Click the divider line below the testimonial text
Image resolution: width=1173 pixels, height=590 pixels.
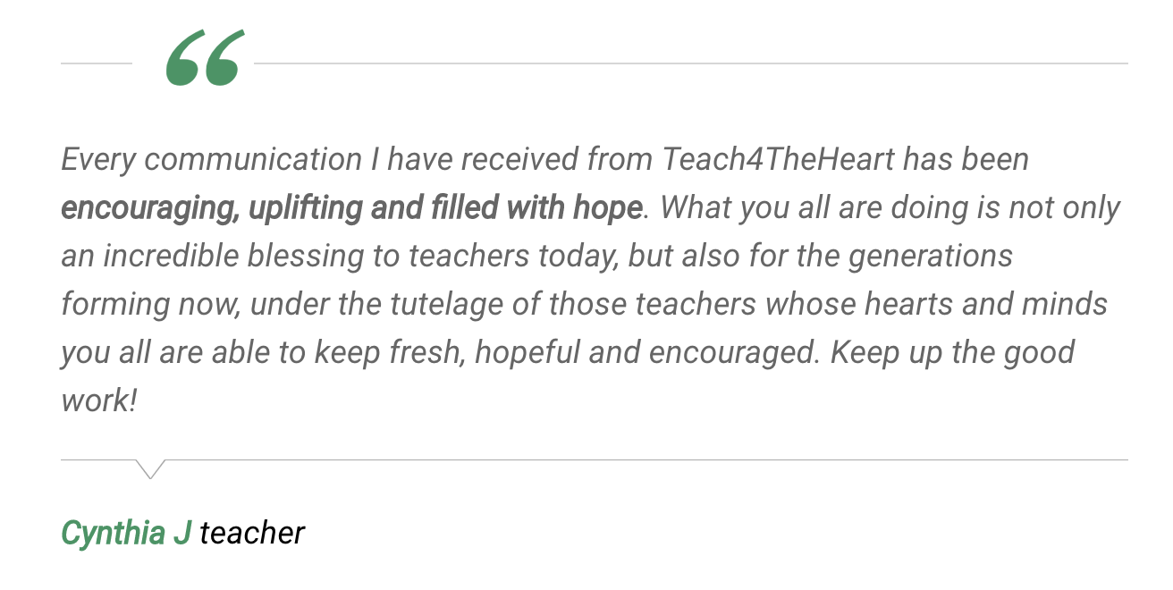point(595,460)
